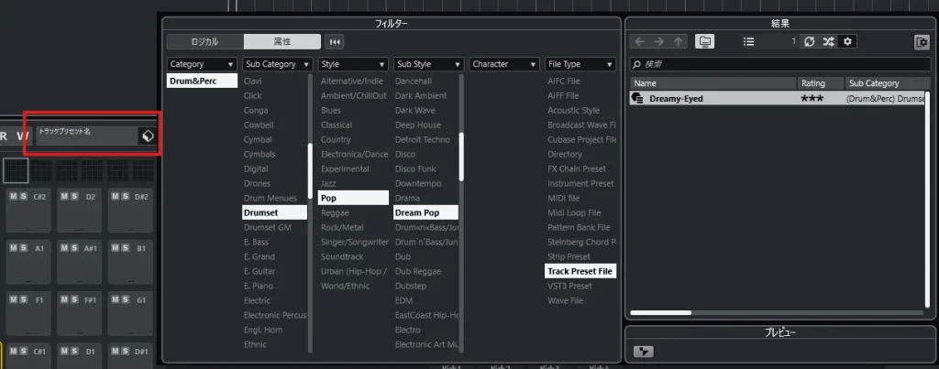Click the track preset browse icon
This screenshot has height=369, width=939.
[146, 136]
